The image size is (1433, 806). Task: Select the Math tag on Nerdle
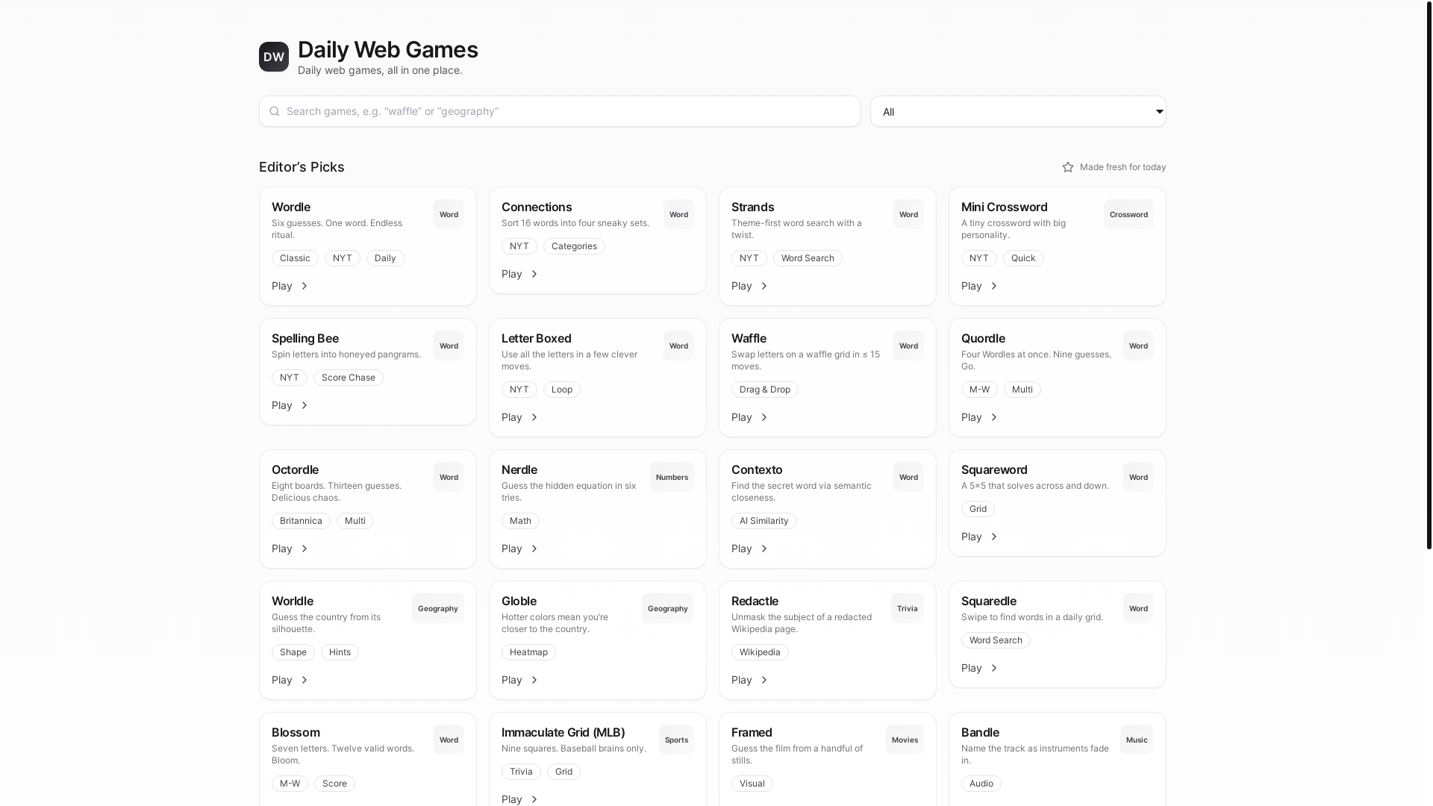(x=520, y=521)
